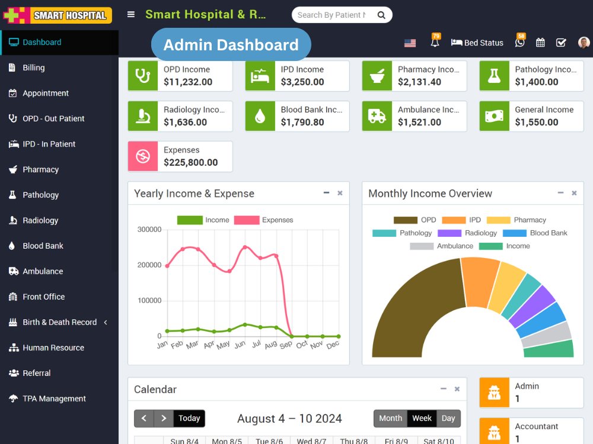This screenshot has width=593, height=444.
Task: Open the task checklist icon
Action: click(561, 43)
